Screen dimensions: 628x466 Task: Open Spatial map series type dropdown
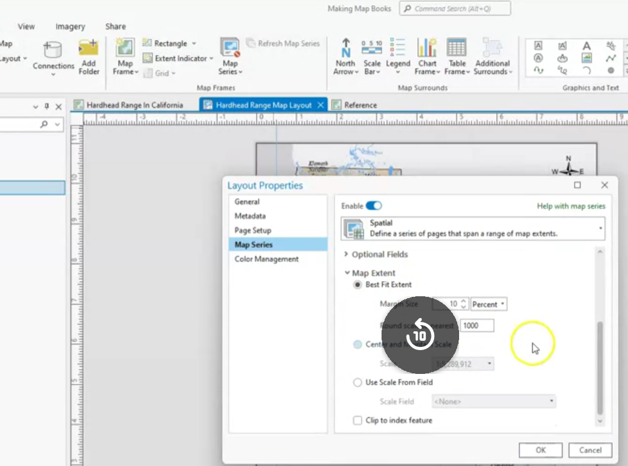point(473,228)
